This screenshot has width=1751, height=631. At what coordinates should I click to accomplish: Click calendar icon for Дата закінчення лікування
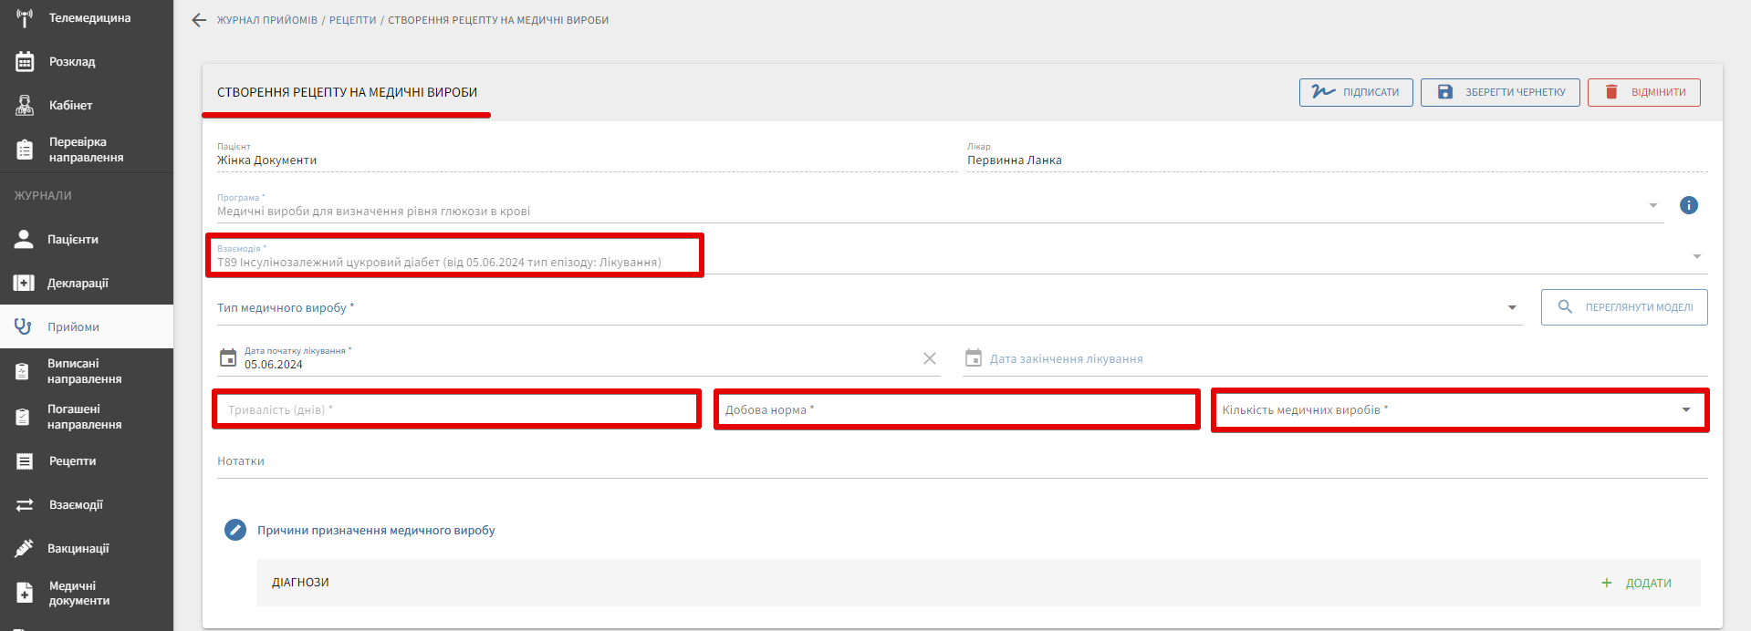(x=974, y=358)
